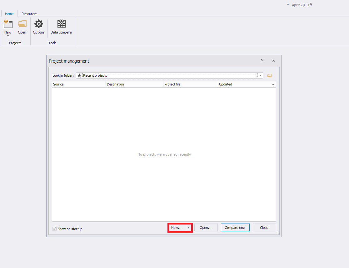The height and width of the screenshot is (268, 349).
Task: Click the New... button in dialog
Action: pos(177,228)
